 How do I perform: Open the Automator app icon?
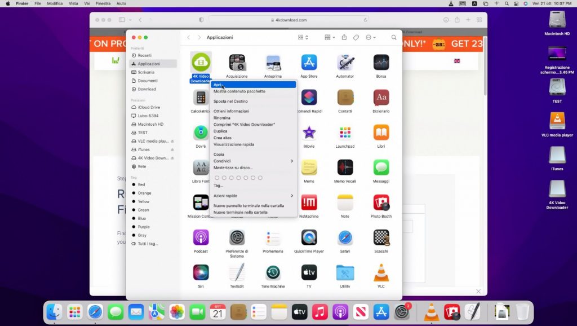345,63
